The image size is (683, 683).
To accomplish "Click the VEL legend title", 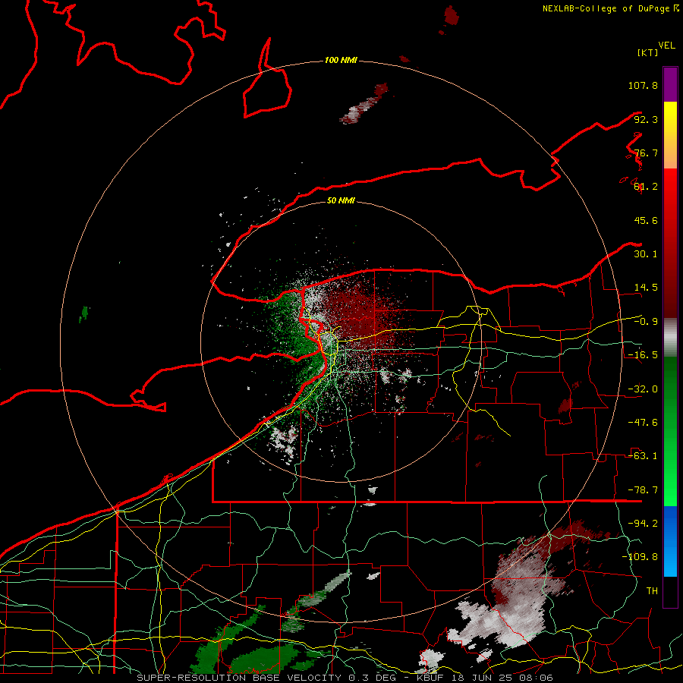I will 666,46.
